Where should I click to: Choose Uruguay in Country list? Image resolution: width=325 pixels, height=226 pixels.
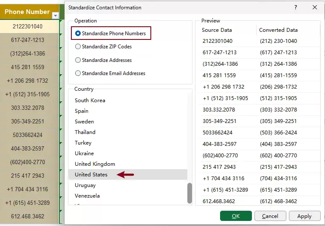tap(128, 185)
